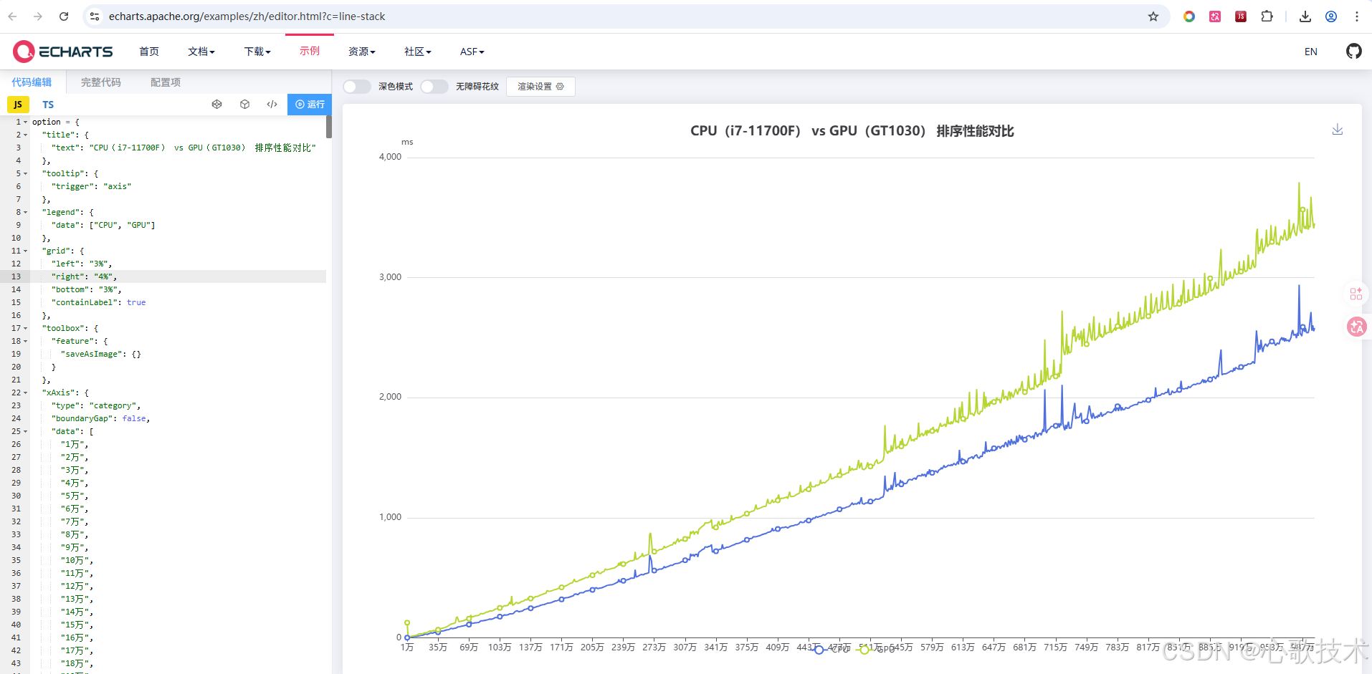
Task: Switch the editor language to JS
Action: tap(18, 105)
